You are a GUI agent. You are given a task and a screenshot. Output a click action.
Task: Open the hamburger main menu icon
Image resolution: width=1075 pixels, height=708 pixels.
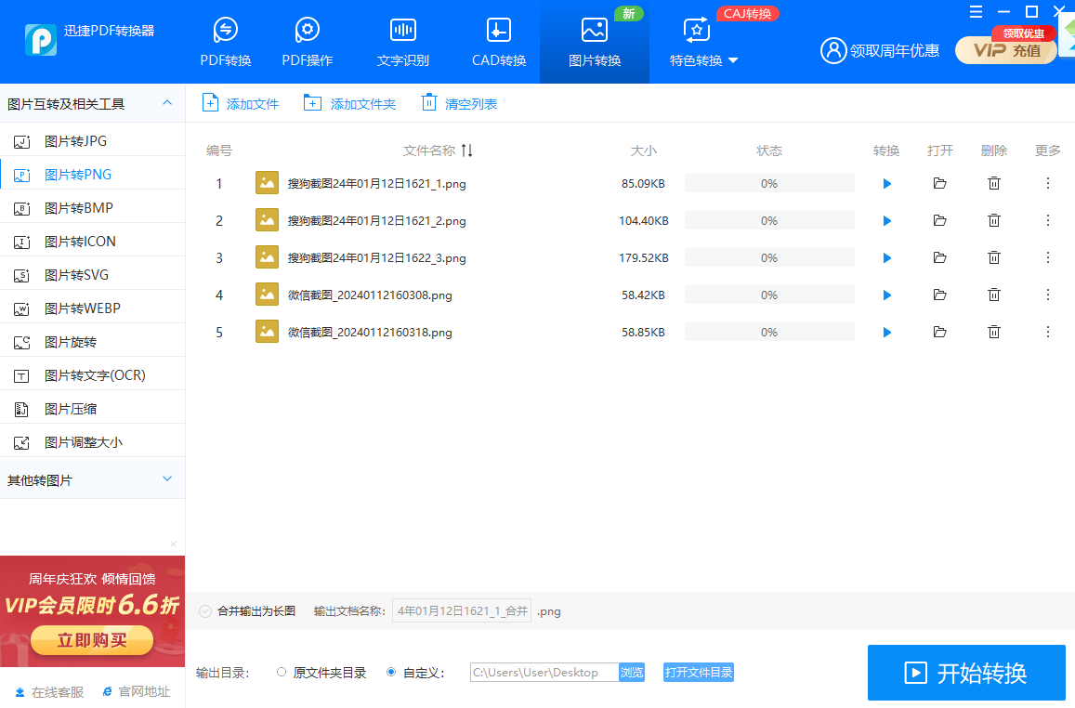coord(976,12)
